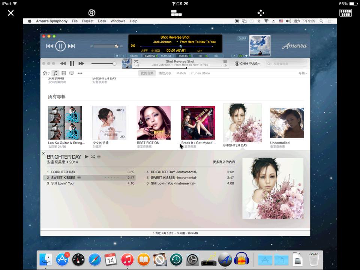Toggle the PLAYLIST mode in Amarra
Screen dimensions: 360x270
pyautogui.click(x=166, y=56)
